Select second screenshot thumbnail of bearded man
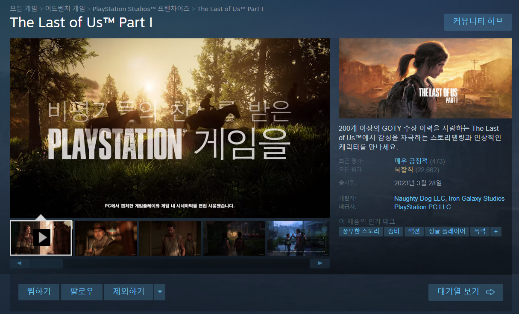Screen dimensions: 519x314 (x=106, y=238)
